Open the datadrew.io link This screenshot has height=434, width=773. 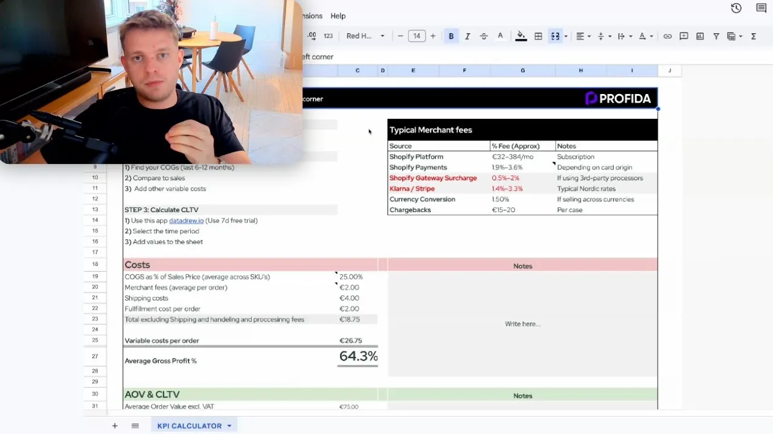(186, 221)
